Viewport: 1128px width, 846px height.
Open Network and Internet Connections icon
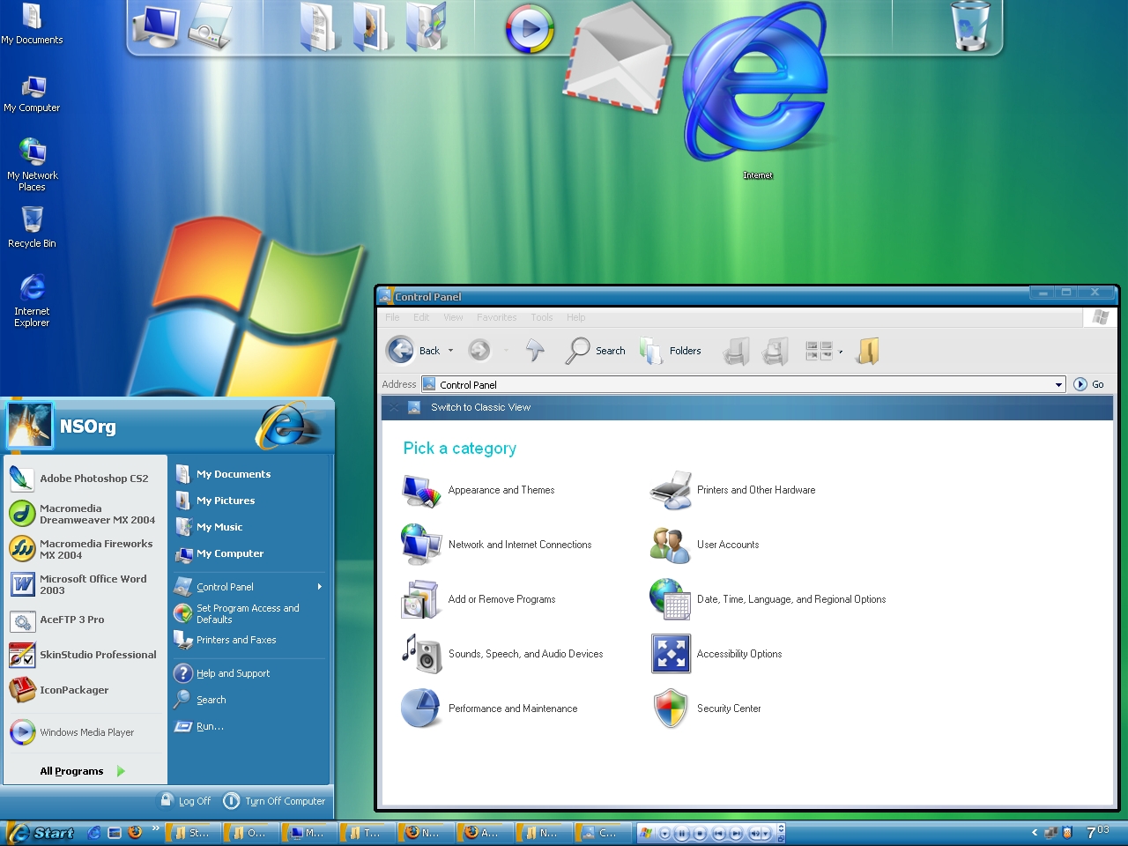coord(421,545)
